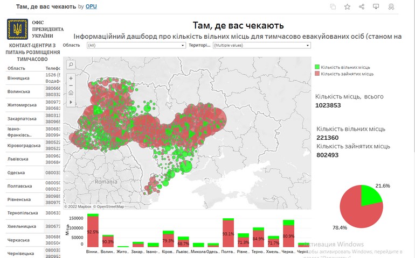Open the Територі... multiple values dropdown
Viewport: 415px width, 258px height.
pos(261,46)
